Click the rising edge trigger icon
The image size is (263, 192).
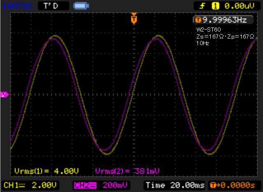[202, 6]
